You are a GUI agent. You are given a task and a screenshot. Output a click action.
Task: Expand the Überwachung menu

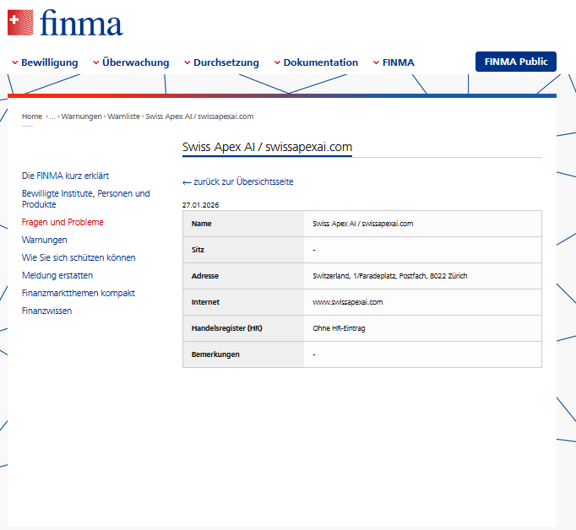tap(131, 62)
